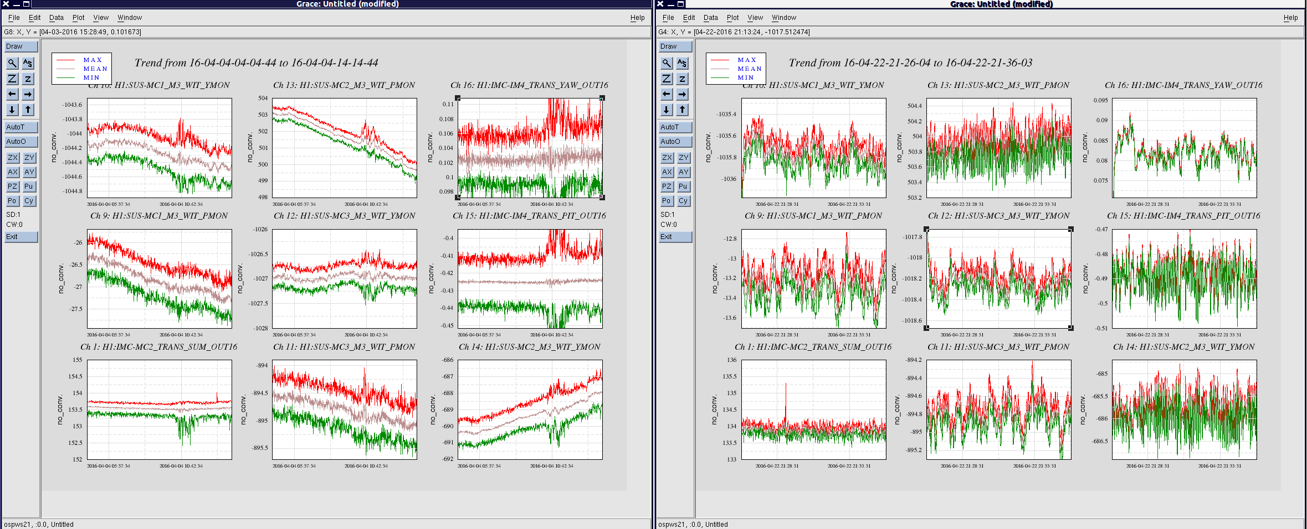Click AutoT button in right window
1307x529 pixels.
[675, 127]
